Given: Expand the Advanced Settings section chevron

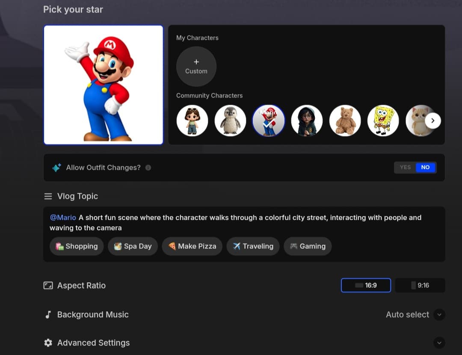Looking at the screenshot, I should point(439,343).
